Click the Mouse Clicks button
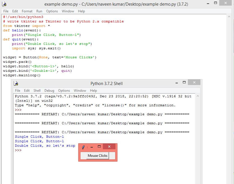Screen dimensions: 234x184 [98, 156]
